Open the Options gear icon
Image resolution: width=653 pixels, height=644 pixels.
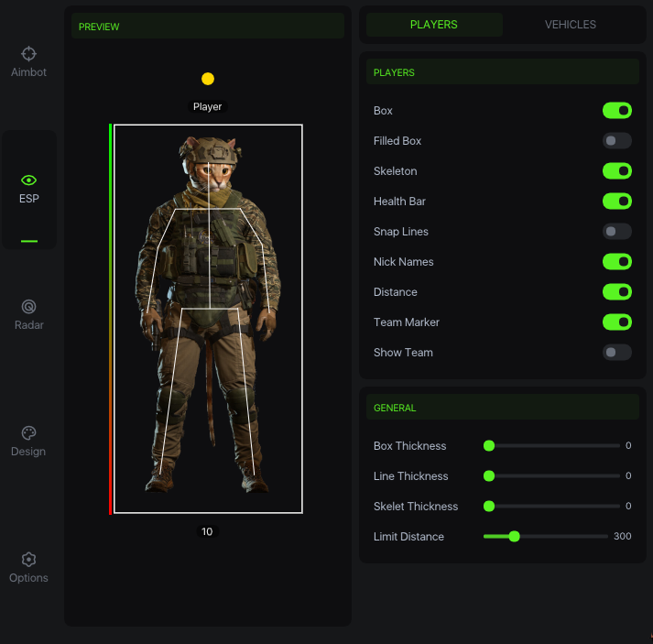tap(28, 560)
